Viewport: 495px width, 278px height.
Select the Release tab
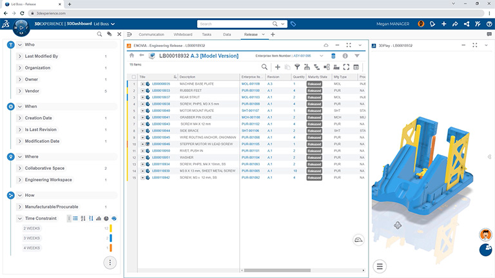[251, 34]
